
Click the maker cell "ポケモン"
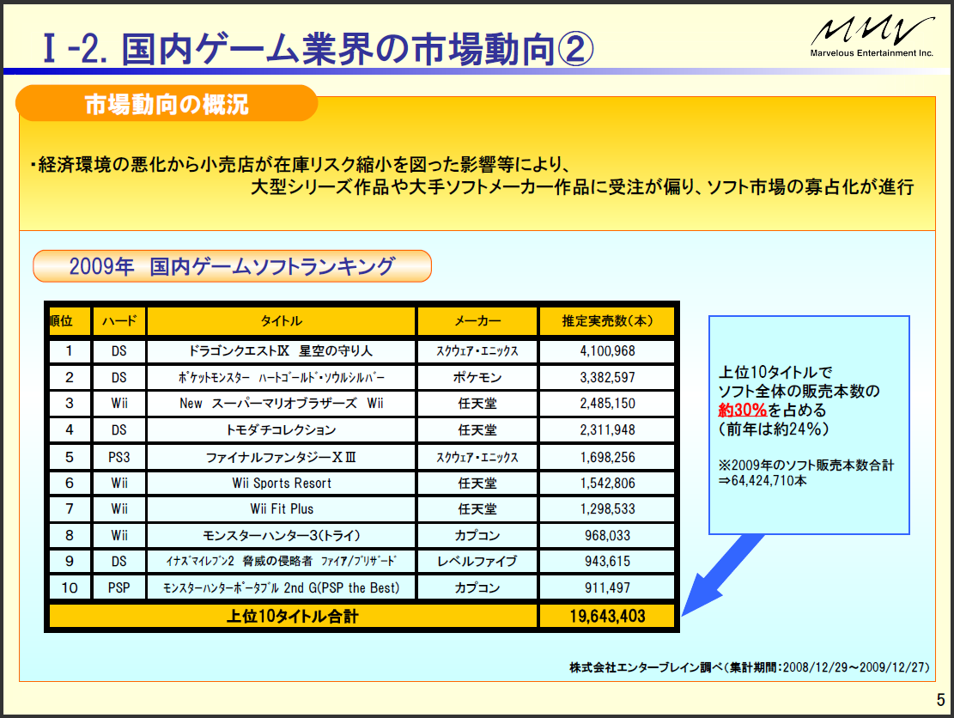pos(477,377)
